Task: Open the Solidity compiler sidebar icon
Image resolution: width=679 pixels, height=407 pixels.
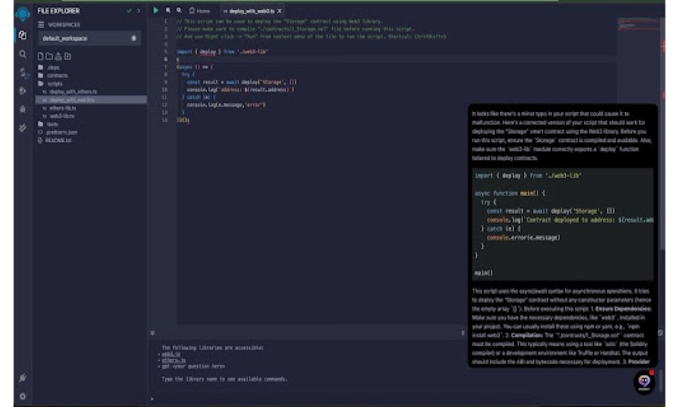Action: pyautogui.click(x=24, y=73)
